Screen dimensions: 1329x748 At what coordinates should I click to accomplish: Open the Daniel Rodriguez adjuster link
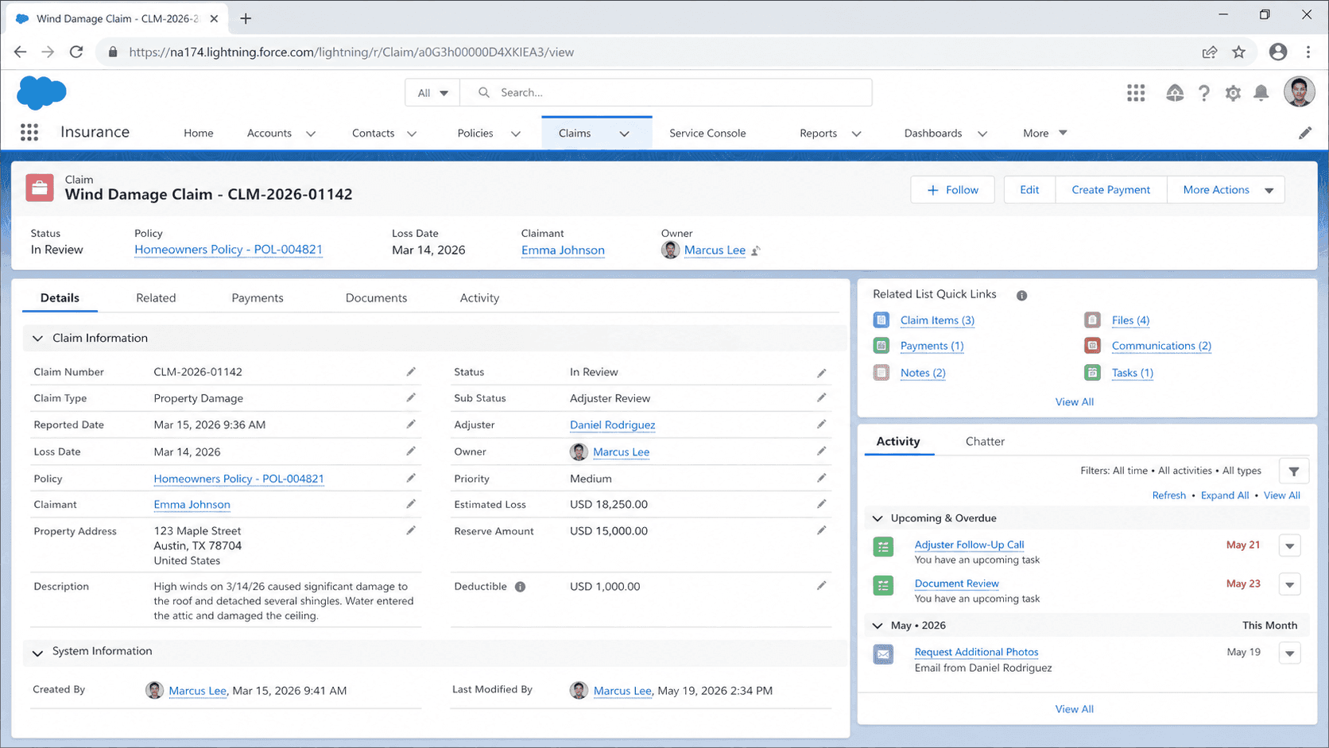(612, 425)
